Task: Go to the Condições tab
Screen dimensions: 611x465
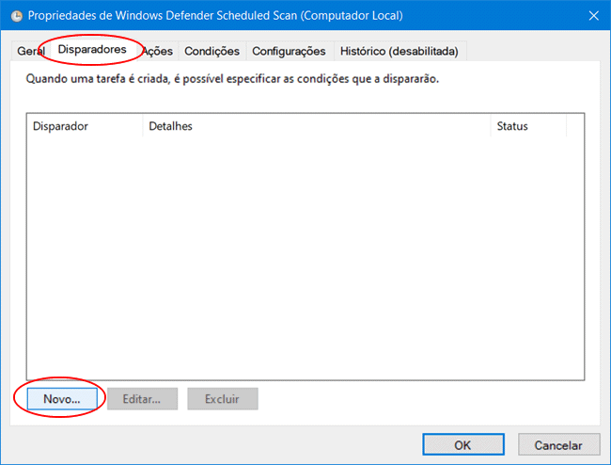Action: click(211, 51)
